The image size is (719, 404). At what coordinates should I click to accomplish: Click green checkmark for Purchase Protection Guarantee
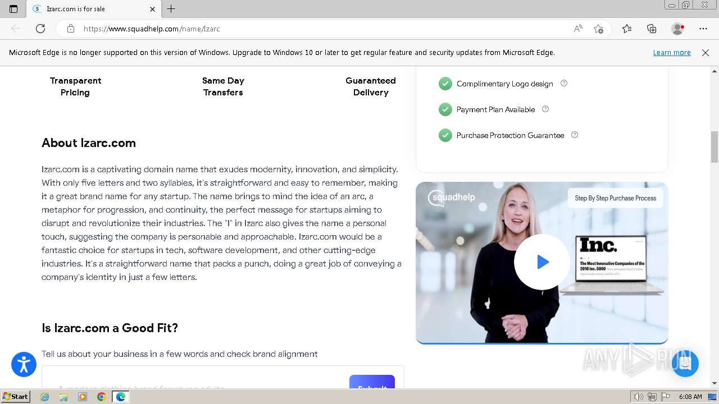coord(445,135)
